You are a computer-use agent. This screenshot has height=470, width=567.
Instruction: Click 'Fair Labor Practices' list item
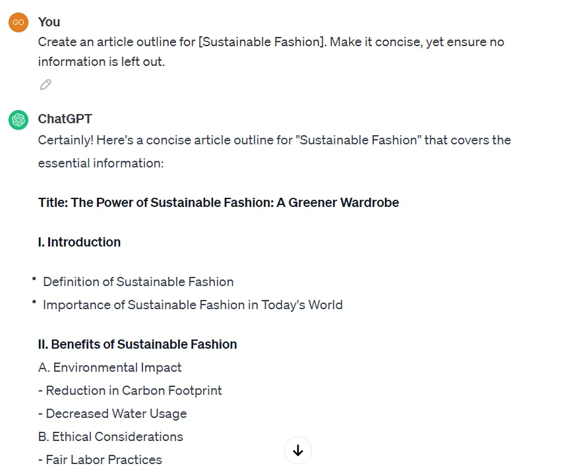(x=100, y=459)
